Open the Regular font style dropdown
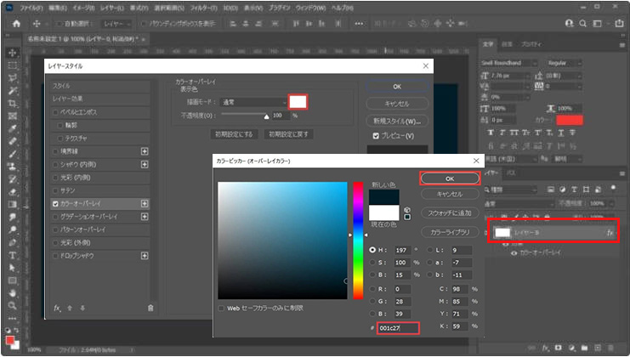 564,63
